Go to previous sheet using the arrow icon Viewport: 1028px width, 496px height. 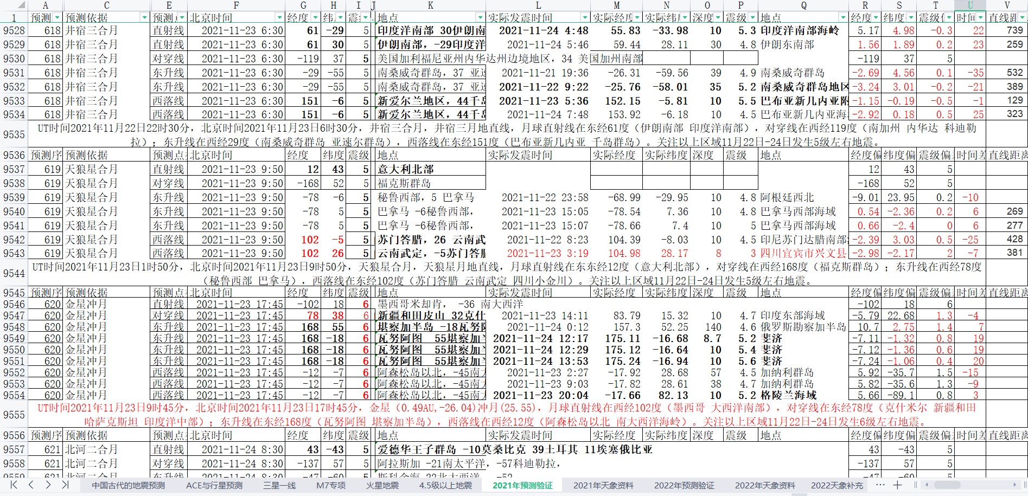(31, 485)
